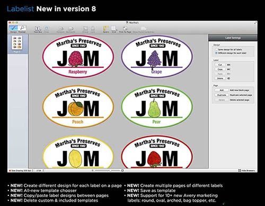Switch to Design mode in toolbar
Viewport: 265px width, 206px height.
(x=13, y=28)
